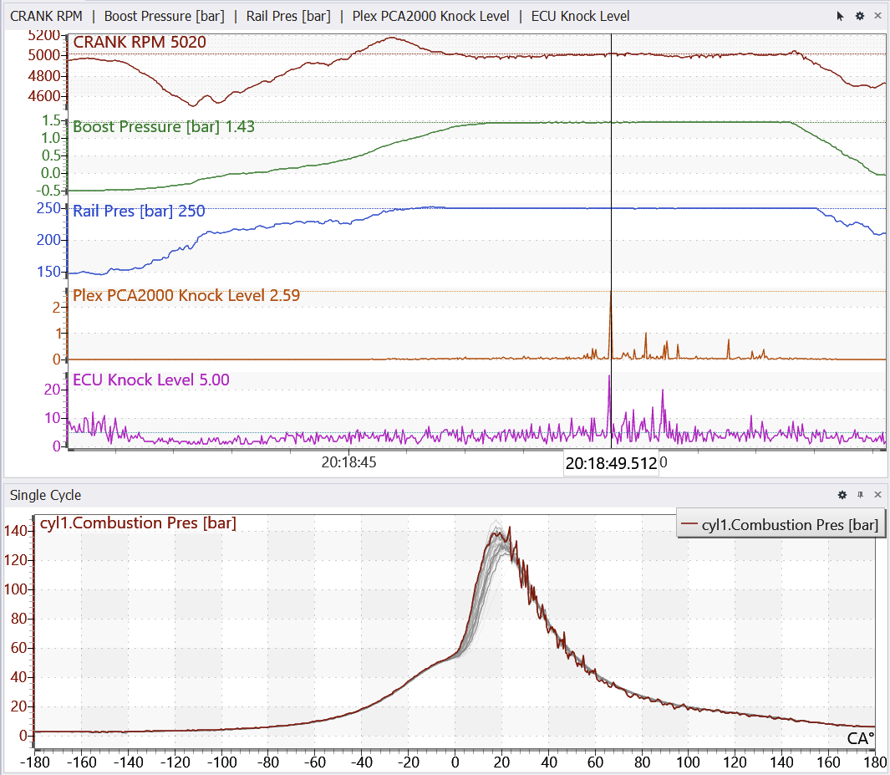This screenshot has height=775, width=890.
Task: Select the Plex PCA2000 Knock Level 2.59 label
Action: click(186, 295)
